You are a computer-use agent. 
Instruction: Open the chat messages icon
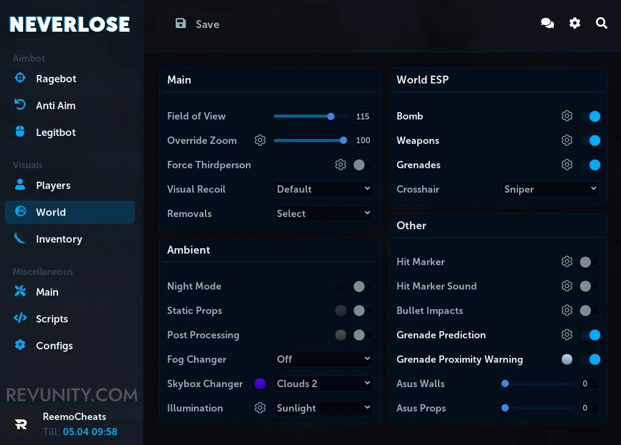(547, 23)
